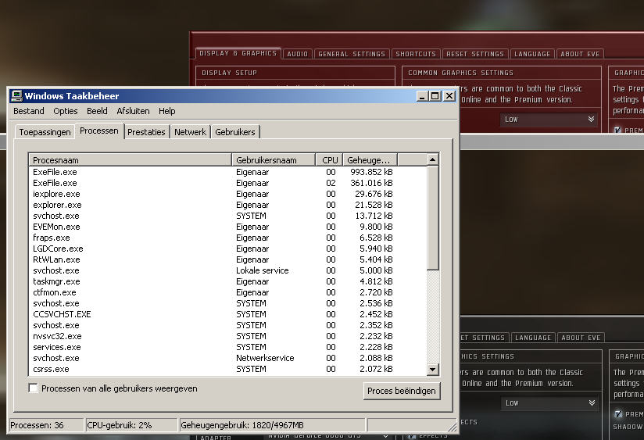The width and height of the screenshot is (644, 440).
Task: Open the Beeld menu
Action: point(97,111)
